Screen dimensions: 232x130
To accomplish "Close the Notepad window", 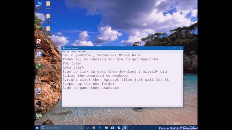I will (x=180, y=48).
